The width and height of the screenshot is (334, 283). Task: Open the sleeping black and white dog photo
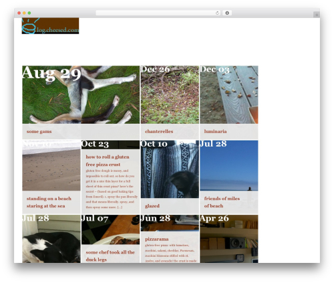[51, 239]
